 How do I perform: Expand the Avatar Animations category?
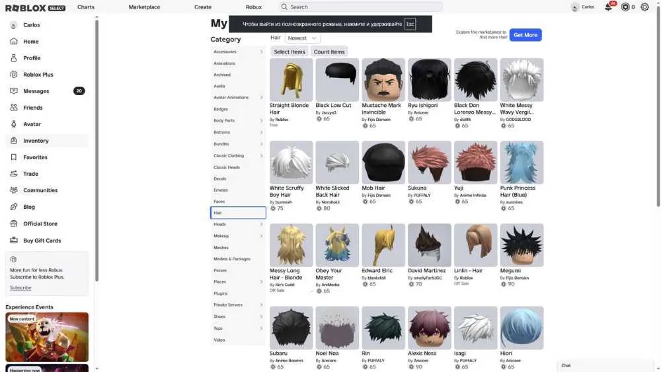click(x=261, y=97)
